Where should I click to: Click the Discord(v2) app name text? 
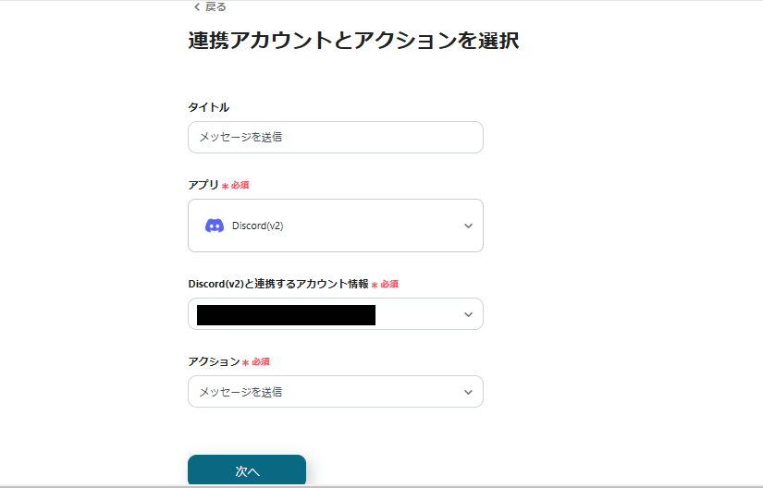click(x=257, y=226)
